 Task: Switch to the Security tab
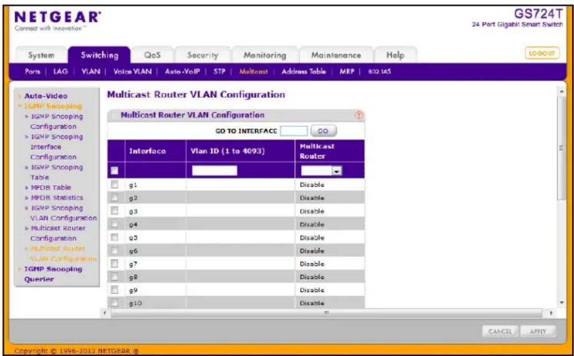(x=203, y=55)
